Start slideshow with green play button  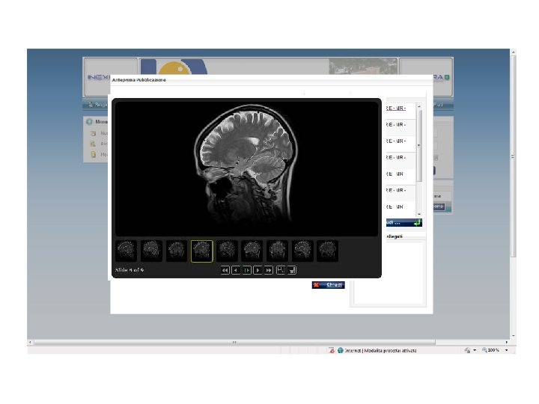[x=247, y=270]
